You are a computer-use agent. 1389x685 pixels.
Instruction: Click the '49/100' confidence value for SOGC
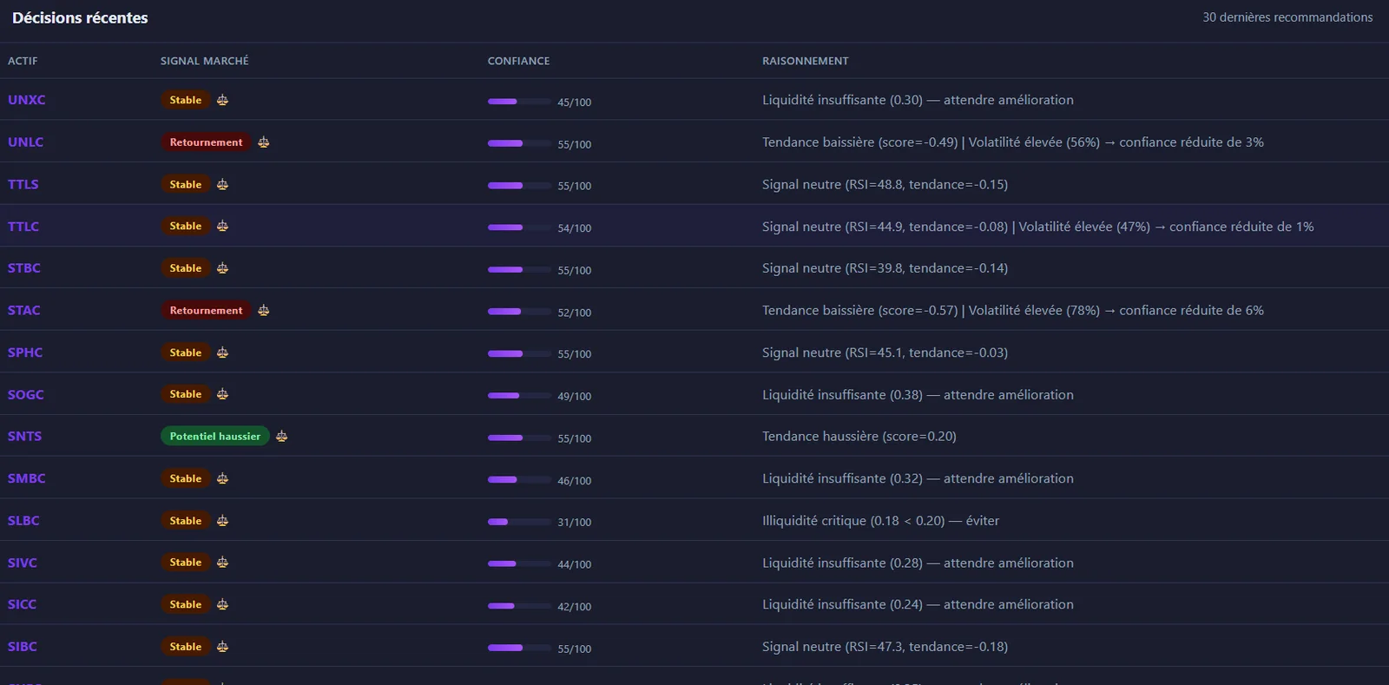575,397
